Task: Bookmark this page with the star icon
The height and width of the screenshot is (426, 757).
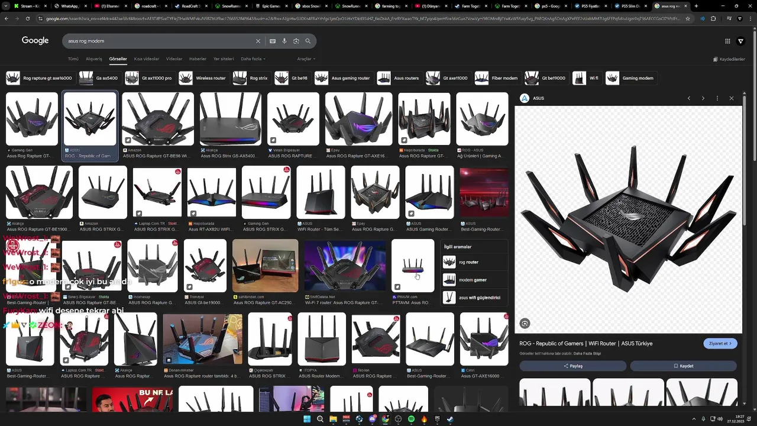Action: tap(688, 18)
